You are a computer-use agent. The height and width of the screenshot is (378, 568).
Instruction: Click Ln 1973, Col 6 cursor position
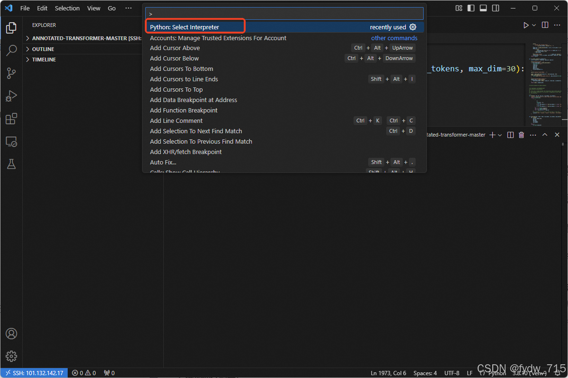click(x=389, y=373)
